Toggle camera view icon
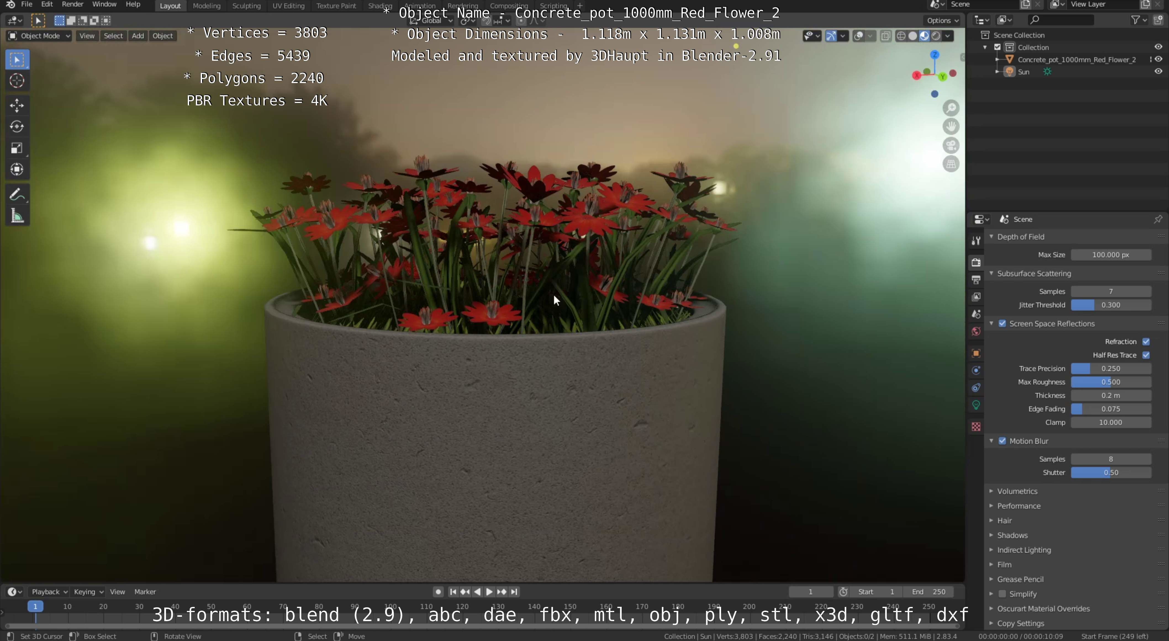1169x641 pixels. pos(951,145)
